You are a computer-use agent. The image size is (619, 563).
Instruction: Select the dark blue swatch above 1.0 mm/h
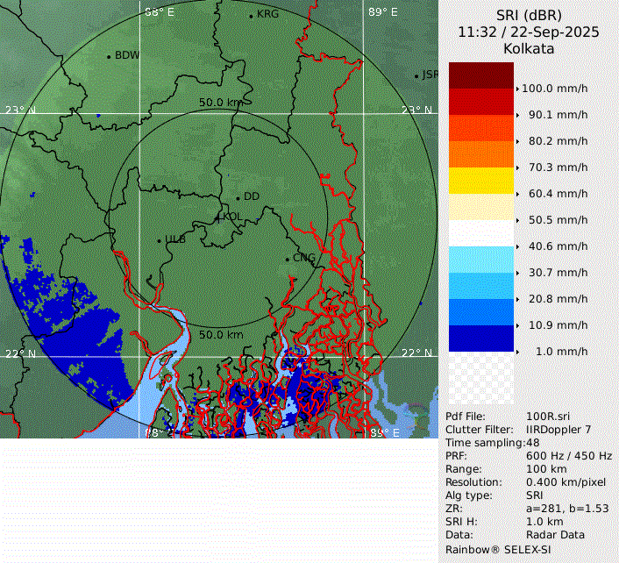[481, 339]
